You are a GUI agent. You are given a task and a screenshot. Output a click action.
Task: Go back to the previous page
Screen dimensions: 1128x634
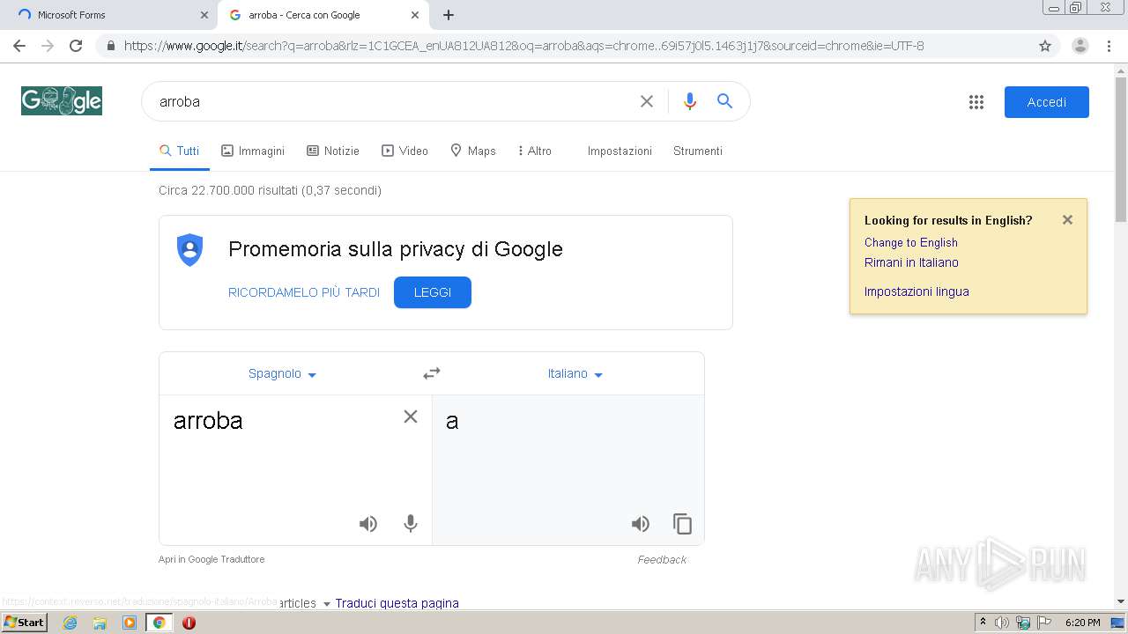19,46
